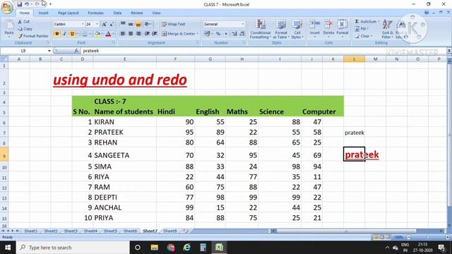Open the Calibri font name dropdown

click(83, 24)
